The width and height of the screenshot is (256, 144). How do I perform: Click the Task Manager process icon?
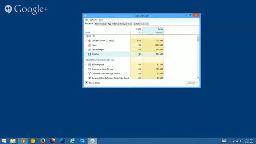[x=90, y=50]
